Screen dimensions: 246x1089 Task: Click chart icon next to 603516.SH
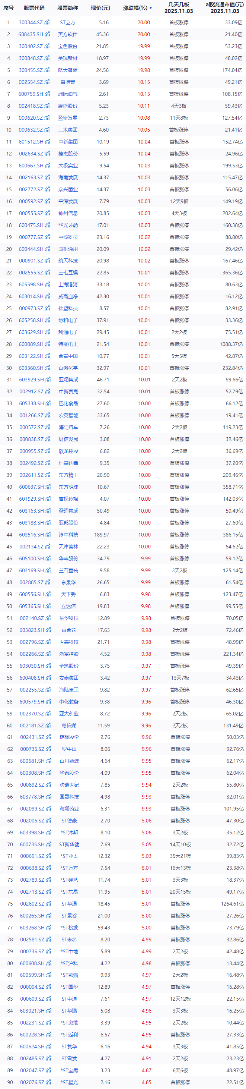click(x=47, y=534)
